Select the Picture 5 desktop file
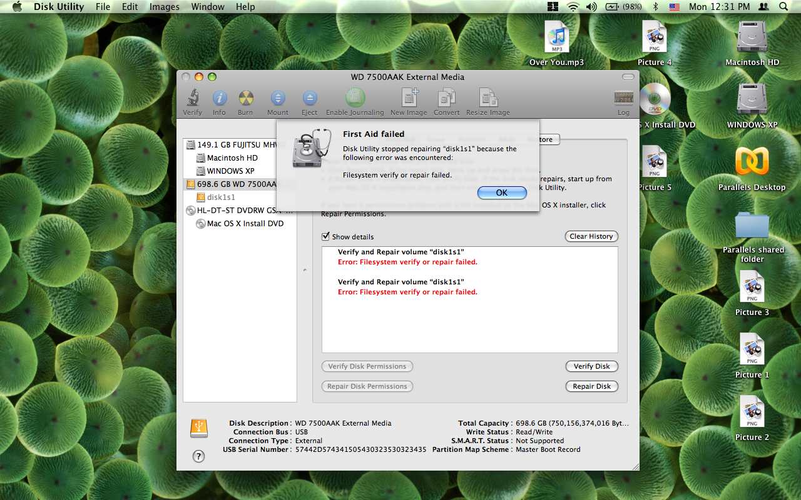The height and width of the screenshot is (500, 801). [x=655, y=167]
